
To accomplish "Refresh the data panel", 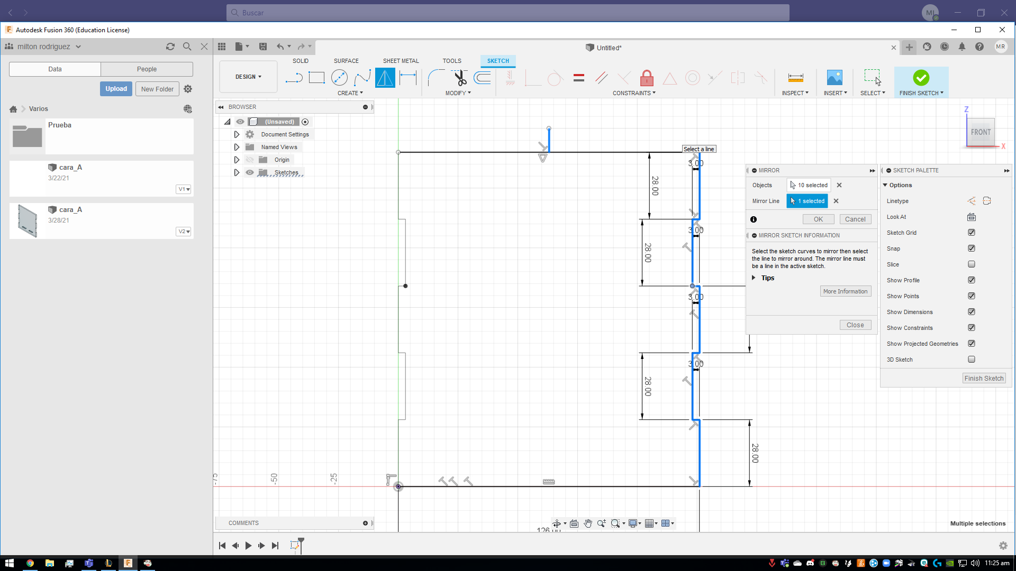I will tap(170, 47).
